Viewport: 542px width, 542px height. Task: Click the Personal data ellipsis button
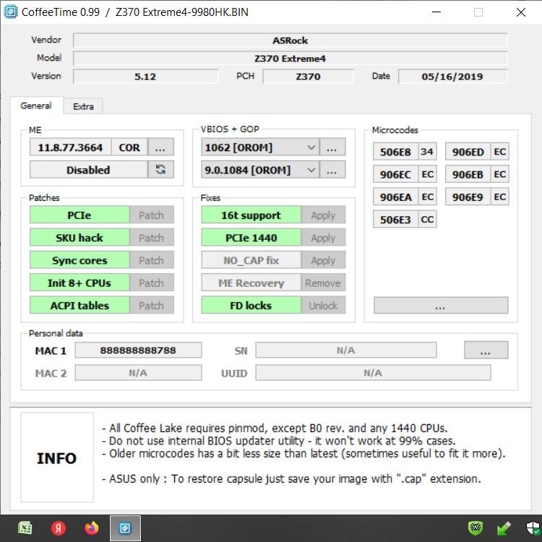tap(486, 350)
